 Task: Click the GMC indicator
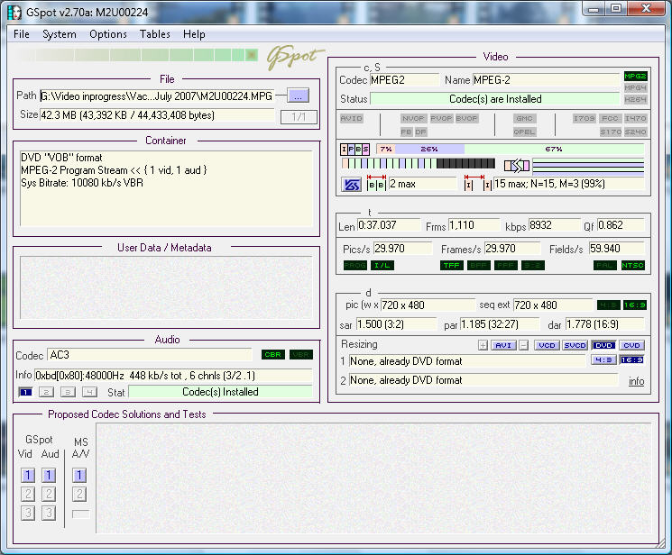coord(524,118)
